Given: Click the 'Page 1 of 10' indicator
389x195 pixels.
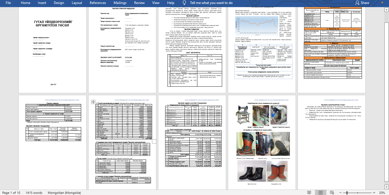Looking at the screenshot, I should (11, 193).
